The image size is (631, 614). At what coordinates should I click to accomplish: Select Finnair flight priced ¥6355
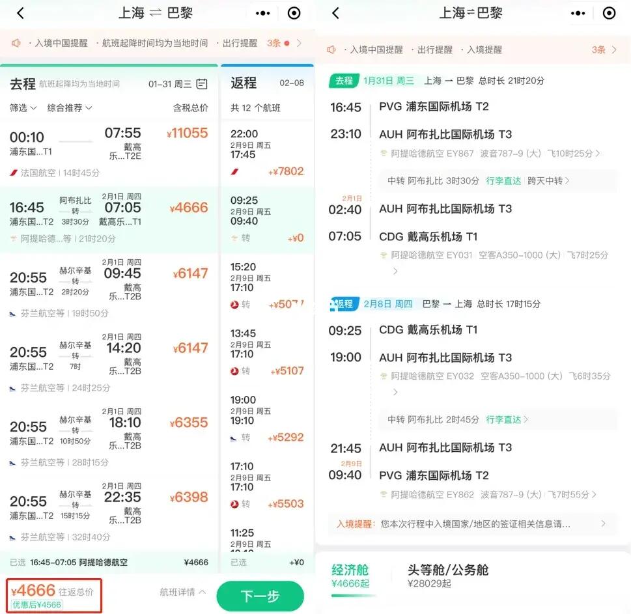pos(109,439)
